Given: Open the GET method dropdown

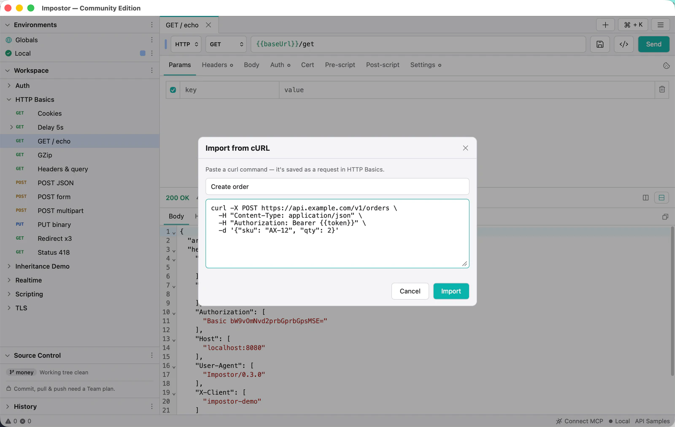Looking at the screenshot, I should [226, 44].
